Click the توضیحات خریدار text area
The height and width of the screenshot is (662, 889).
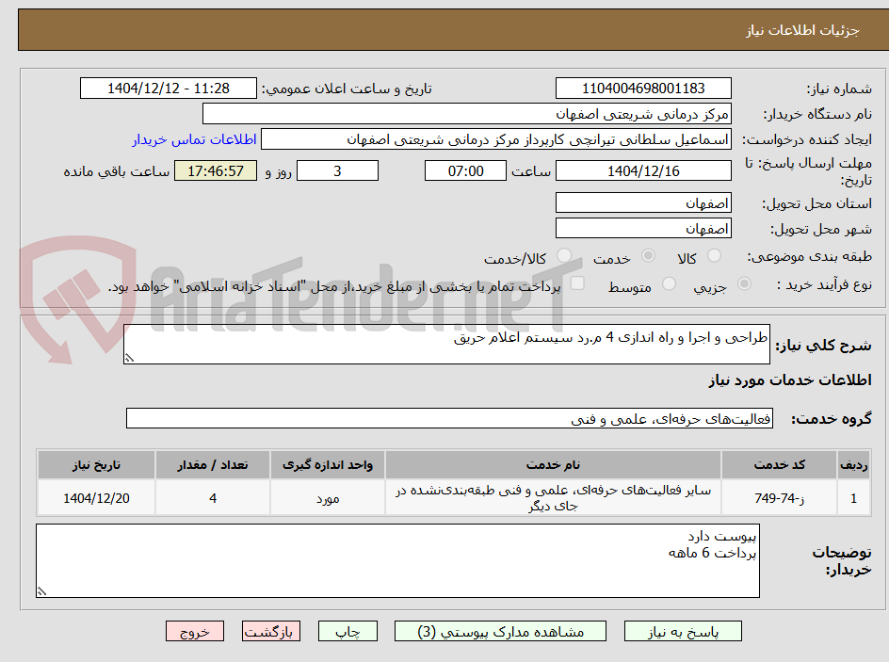pyautogui.click(x=397, y=560)
